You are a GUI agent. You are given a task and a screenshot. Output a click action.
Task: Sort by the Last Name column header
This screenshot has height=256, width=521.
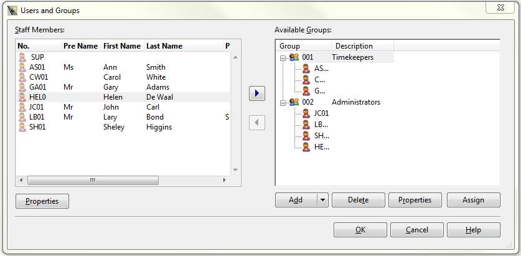pos(164,46)
